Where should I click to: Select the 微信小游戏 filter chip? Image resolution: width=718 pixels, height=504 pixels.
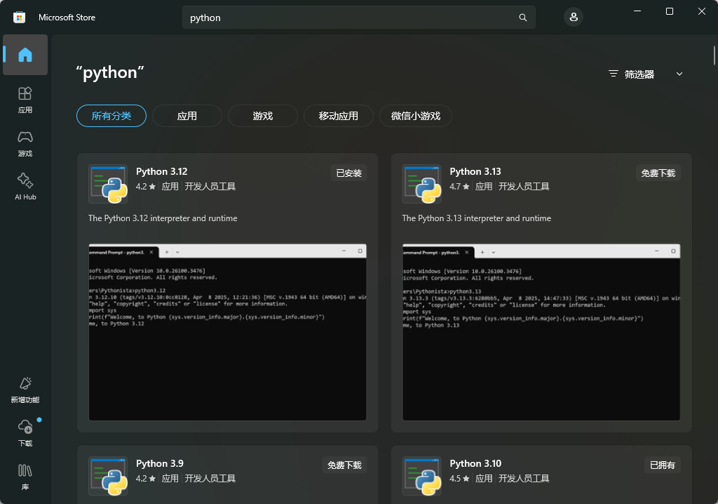(x=416, y=116)
